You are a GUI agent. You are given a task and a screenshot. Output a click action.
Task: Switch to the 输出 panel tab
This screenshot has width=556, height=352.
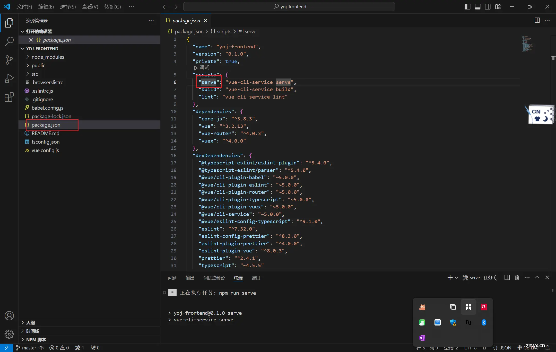[x=190, y=278]
